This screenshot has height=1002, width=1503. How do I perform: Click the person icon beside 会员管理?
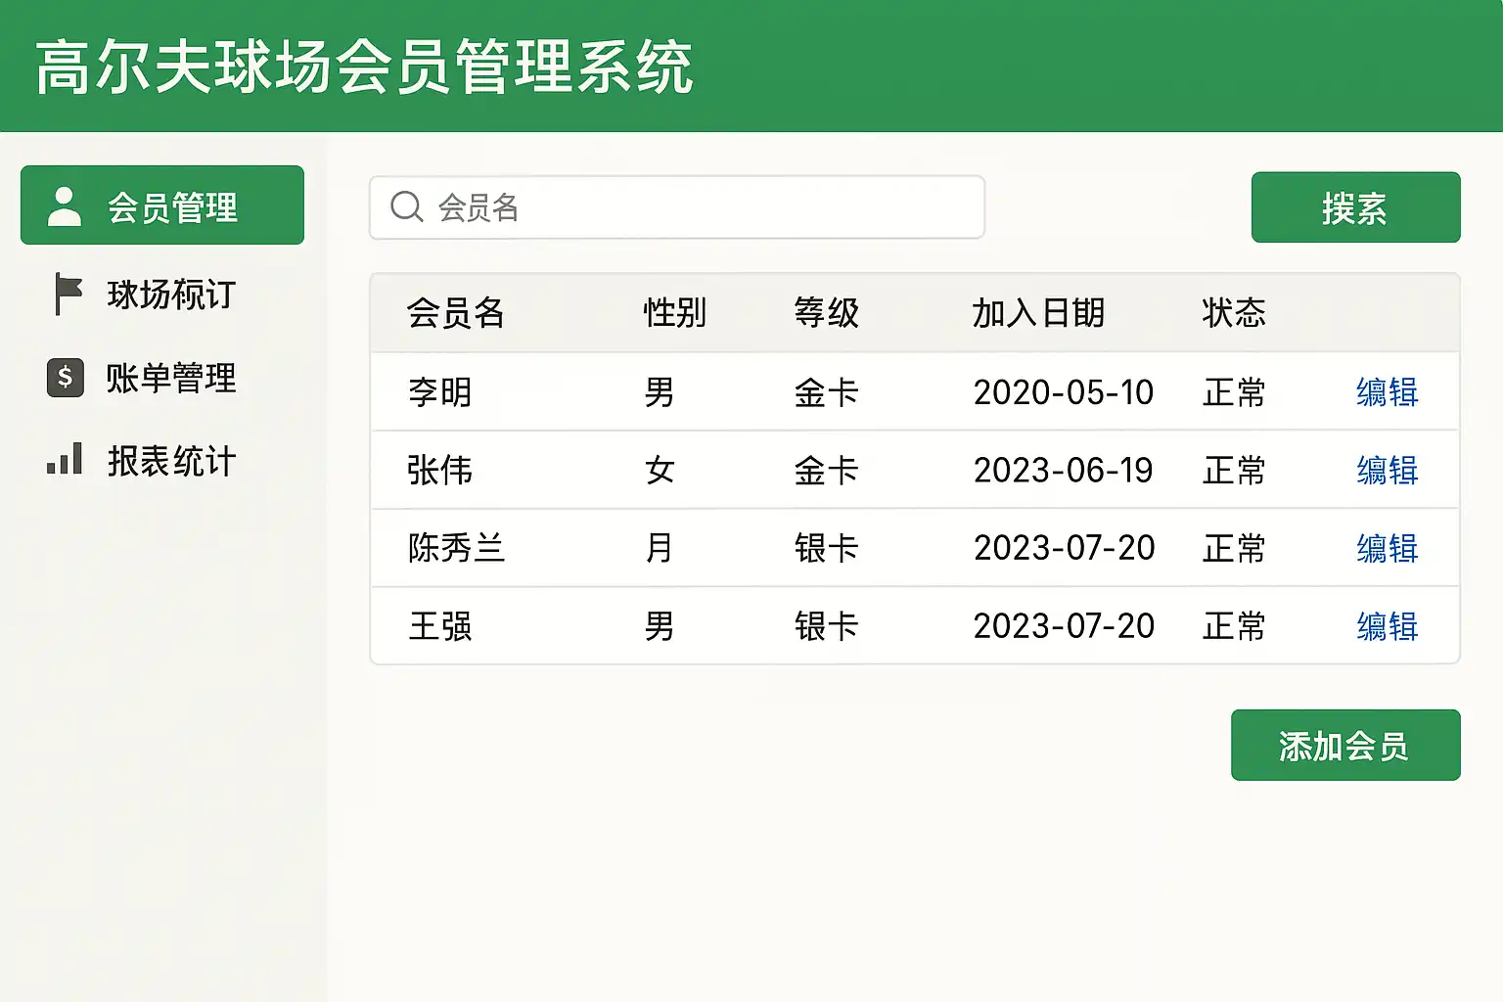point(65,206)
